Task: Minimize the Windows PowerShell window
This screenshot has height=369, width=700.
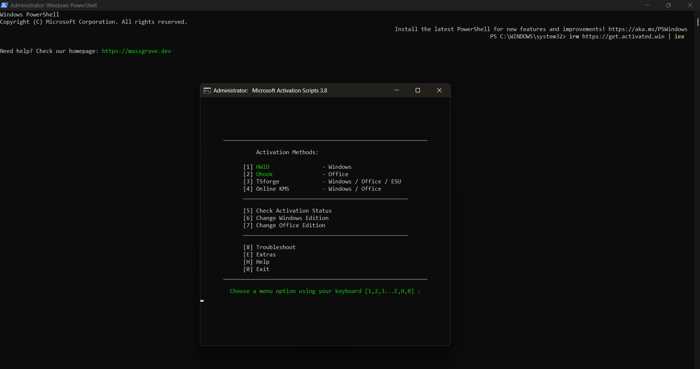Action: [647, 5]
